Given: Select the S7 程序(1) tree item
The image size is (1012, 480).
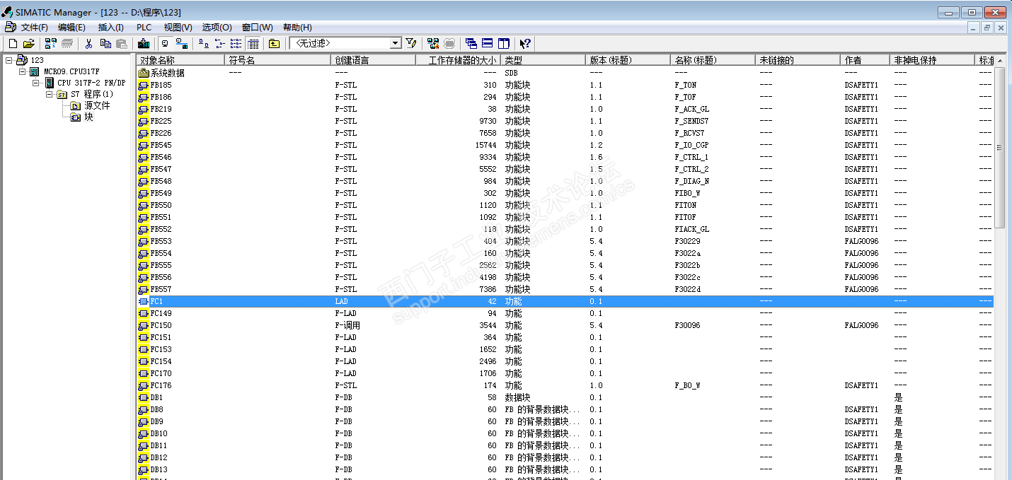Looking at the screenshot, I should [x=91, y=94].
